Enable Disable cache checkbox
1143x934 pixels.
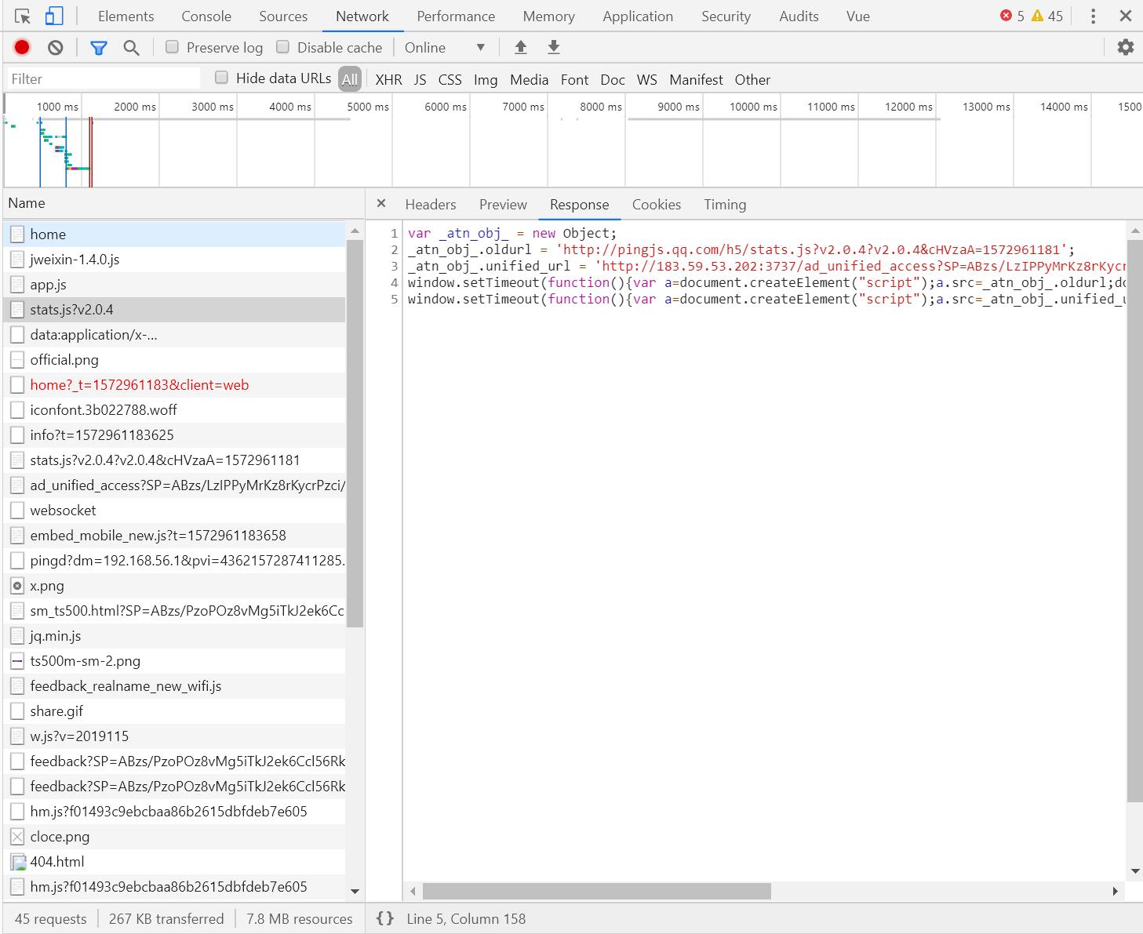click(282, 47)
